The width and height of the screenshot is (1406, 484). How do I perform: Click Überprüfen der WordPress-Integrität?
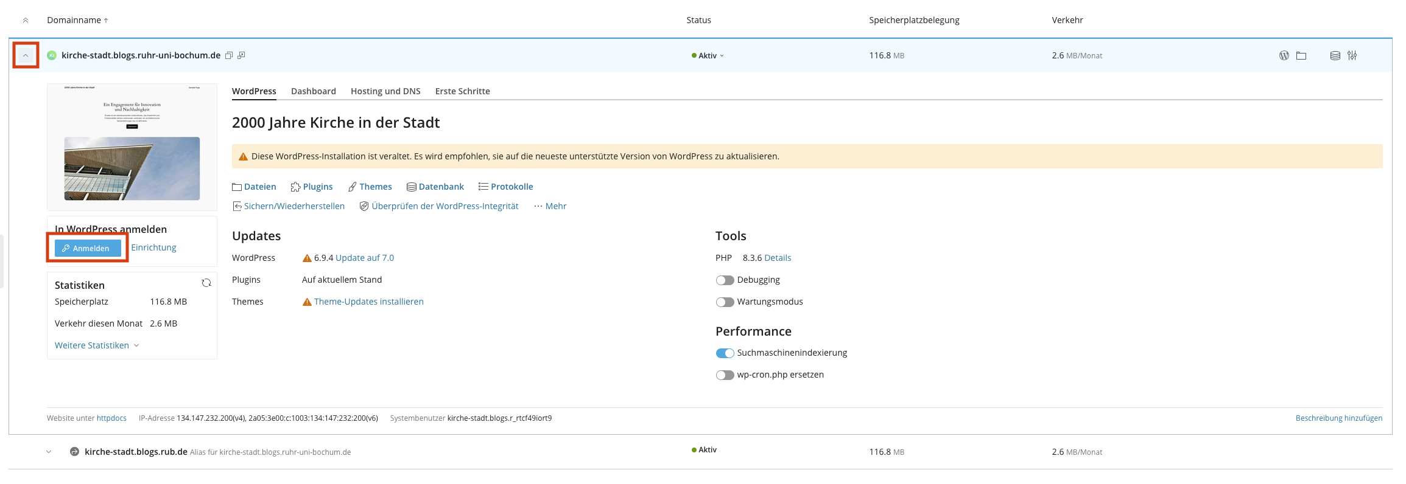[439, 206]
